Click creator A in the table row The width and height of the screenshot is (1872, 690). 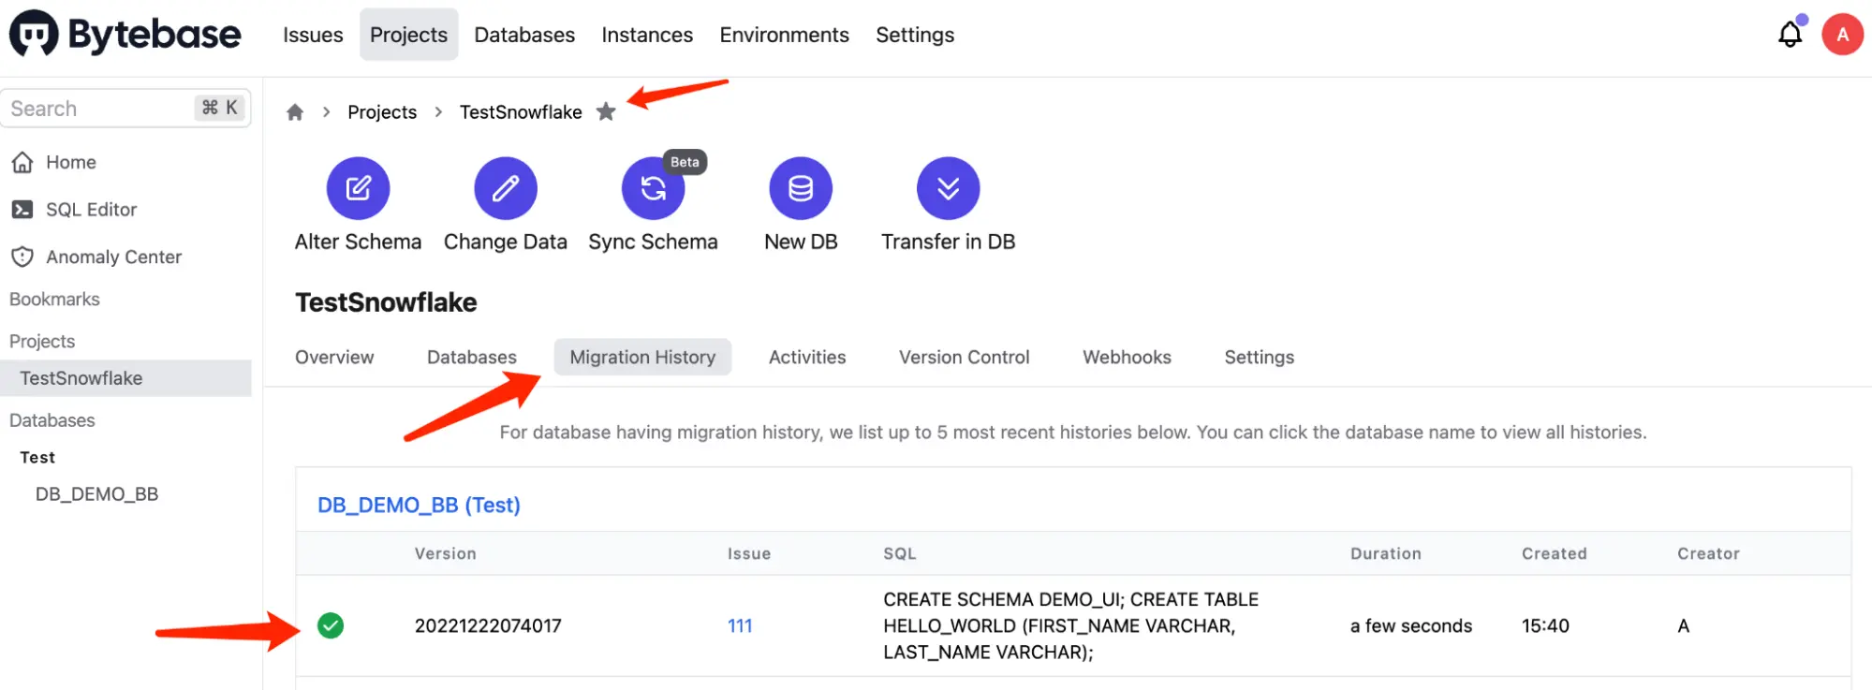tap(1683, 625)
